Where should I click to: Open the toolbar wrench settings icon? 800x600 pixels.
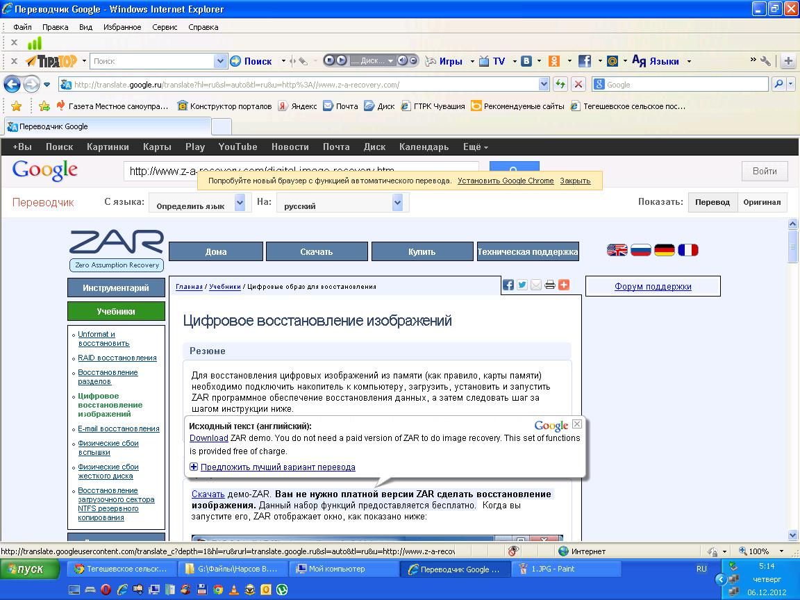click(x=765, y=61)
